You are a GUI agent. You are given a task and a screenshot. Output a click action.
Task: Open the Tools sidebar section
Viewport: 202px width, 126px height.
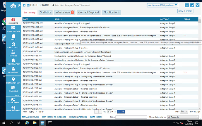point(13,37)
